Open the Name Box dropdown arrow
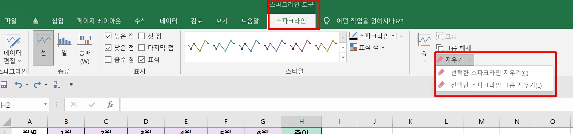573x134 pixels. (45, 105)
